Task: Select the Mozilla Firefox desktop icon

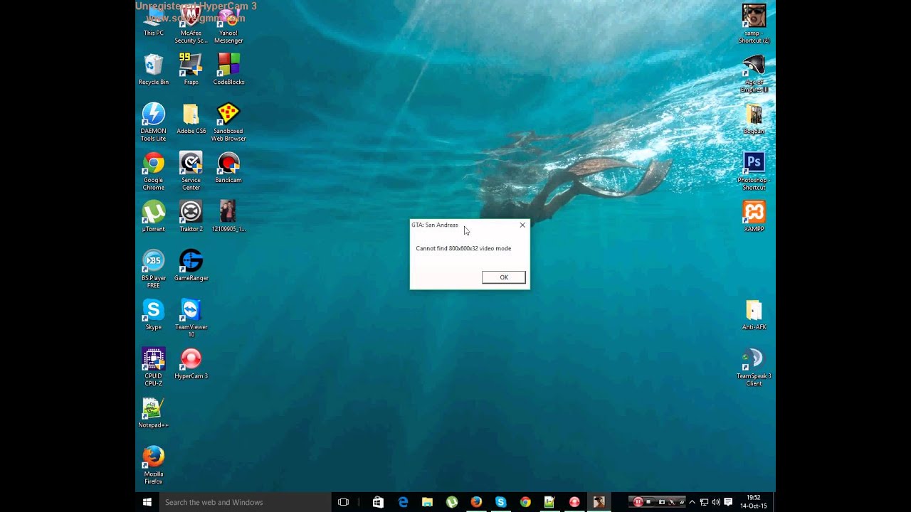Action: point(154,466)
